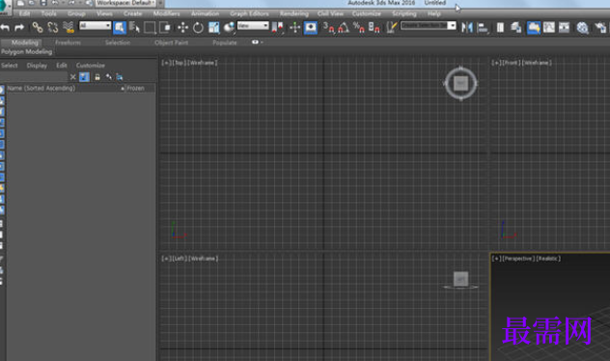Click the Polygon Modeling panel label
The image size is (610, 361).
coord(26,51)
